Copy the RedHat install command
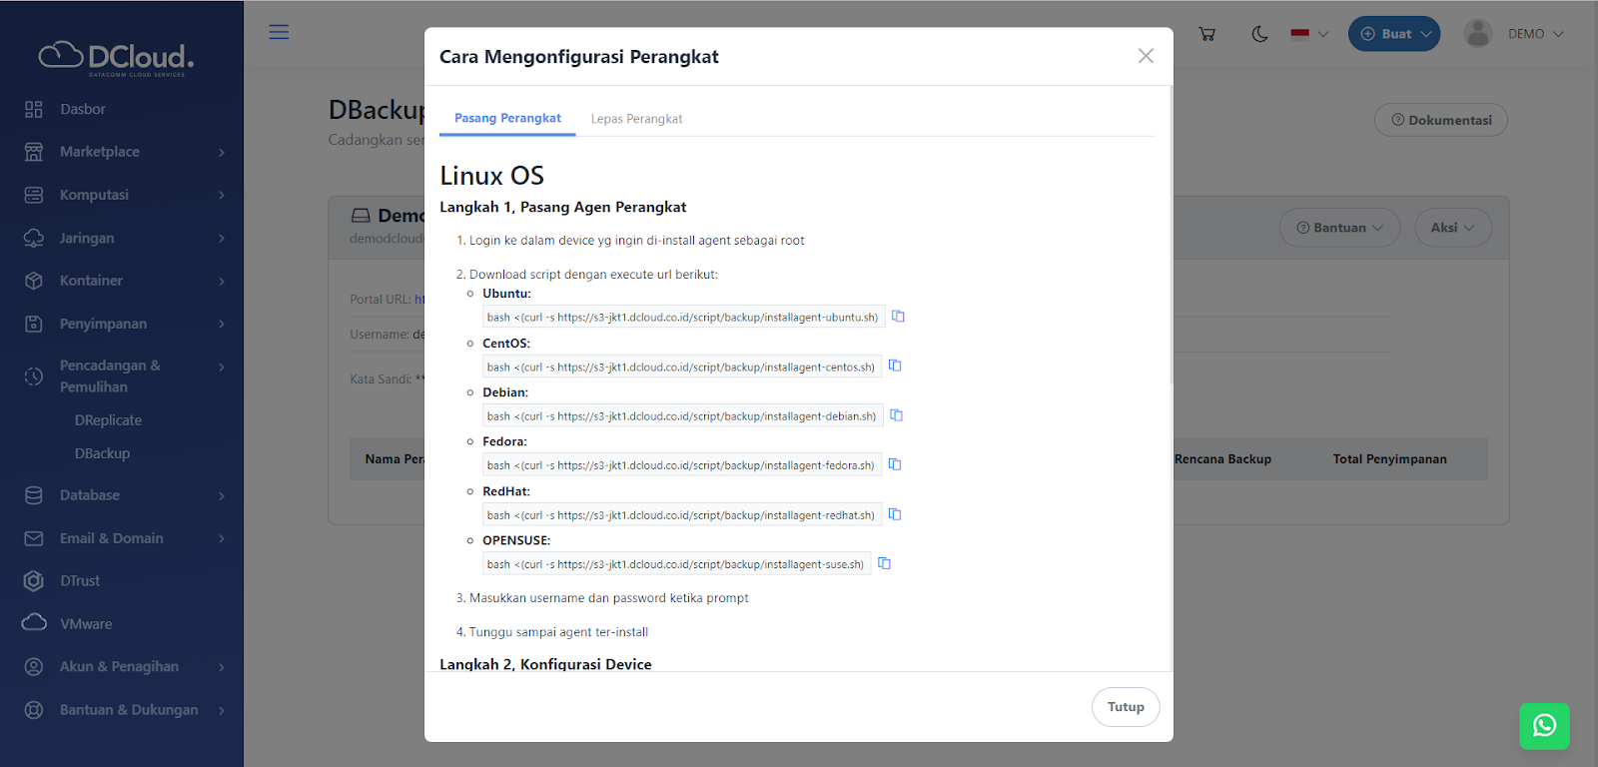Viewport: 1598px width, 767px height. click(x=895, y=514)
